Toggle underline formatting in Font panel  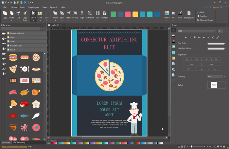tap(194, 37)
